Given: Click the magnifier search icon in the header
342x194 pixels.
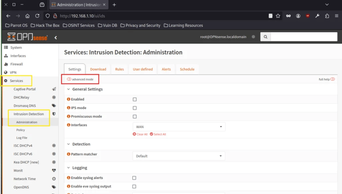Looking at the screenshot, I should tap(266, 37).
